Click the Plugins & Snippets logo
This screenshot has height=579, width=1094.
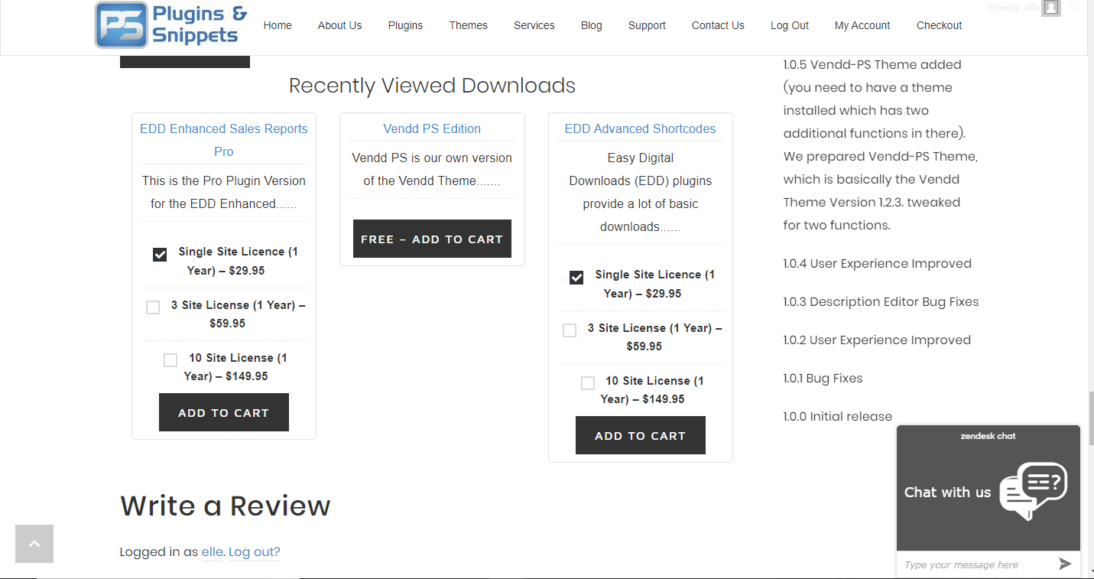click(171, 24)
